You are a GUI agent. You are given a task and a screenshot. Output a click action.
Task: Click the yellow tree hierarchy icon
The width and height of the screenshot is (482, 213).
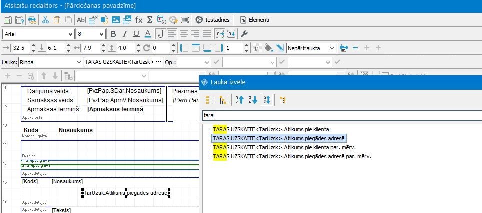pos(282,100)
